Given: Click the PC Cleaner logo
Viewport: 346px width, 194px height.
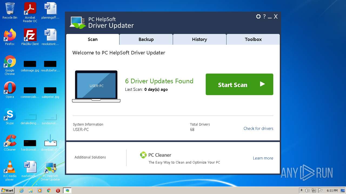Looking at the screenshot, I should (x=155, y=155).
